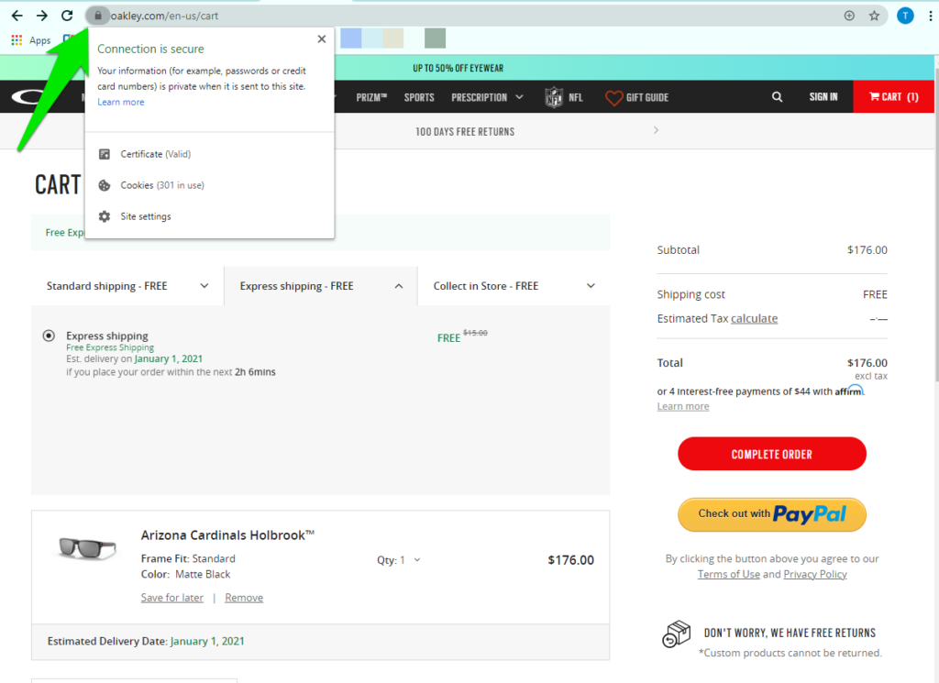Viewport: 939px width, 683px height.
Task: Open Terms of Use link
Action: pos(728,574)
